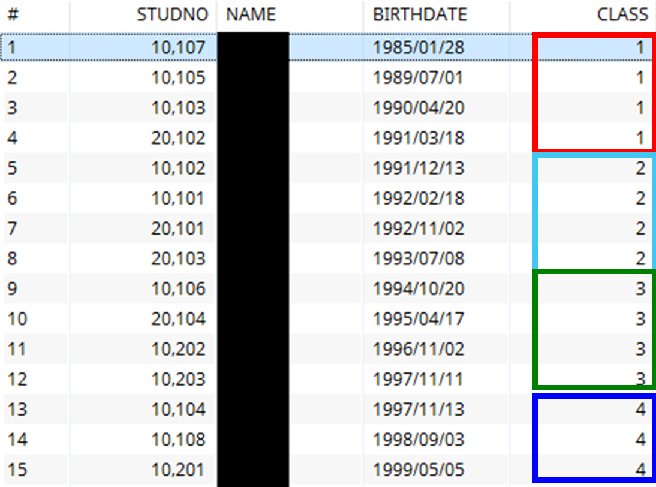Click birthdate 1991/12/13
This screenshot has height=487, width=656.
pyautogui.click(x=419, y=168)
